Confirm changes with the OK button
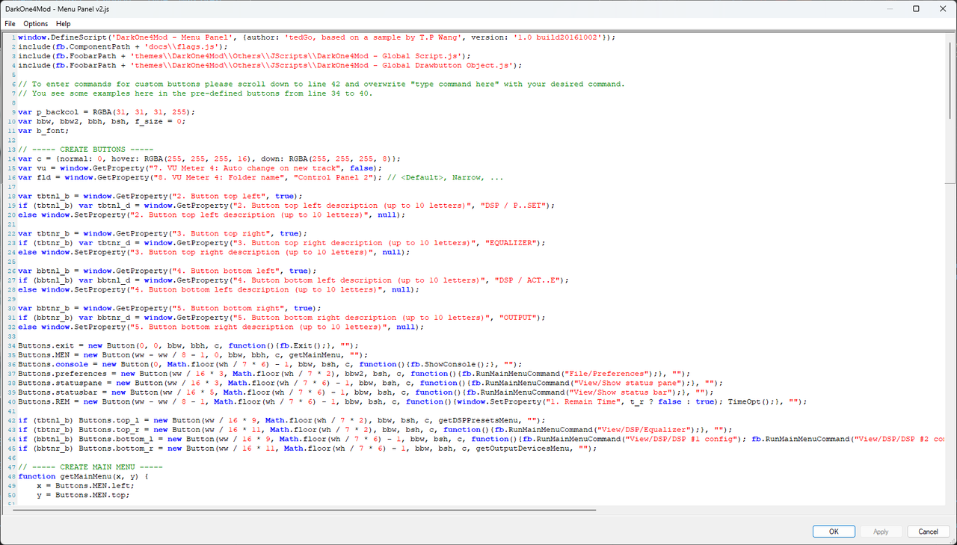 [834, 531]
